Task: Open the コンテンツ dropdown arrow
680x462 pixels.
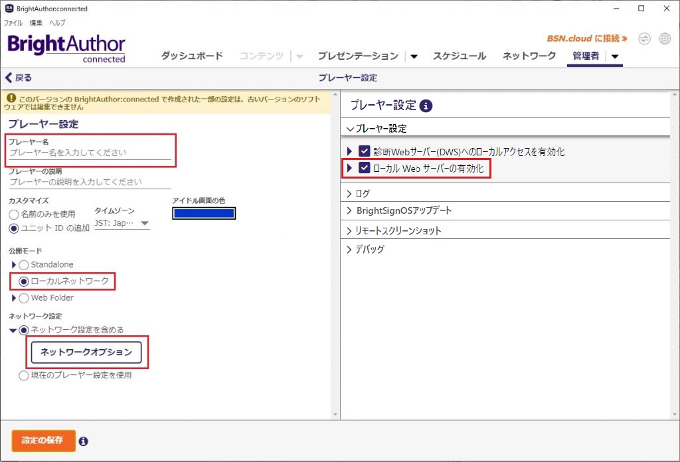Action: click(299, 56)
